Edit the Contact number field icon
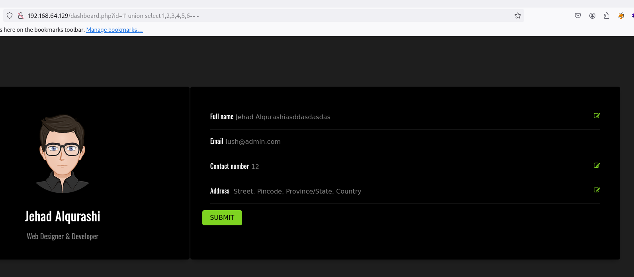Screen dimensions: 634x277 point(597,165)
